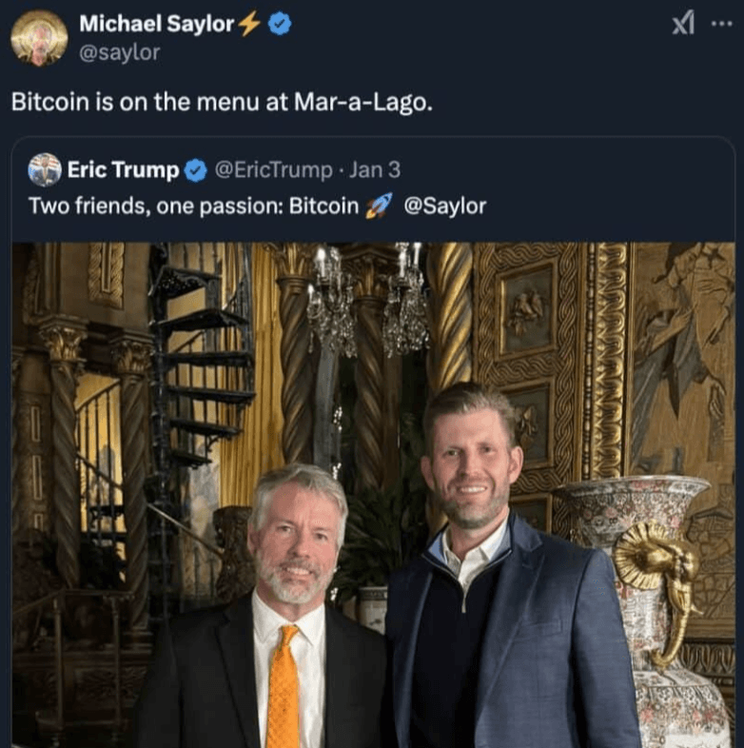Viewport: 744px width, 748px height.
Task: Open the @saylor handle link
Action: 119,52
